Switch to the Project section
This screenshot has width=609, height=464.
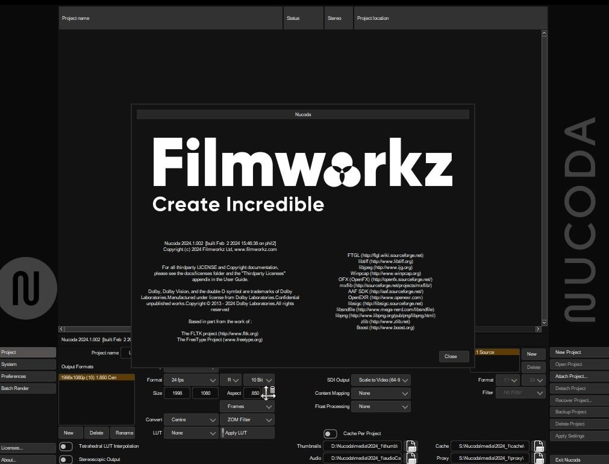(x=28, y=352)
